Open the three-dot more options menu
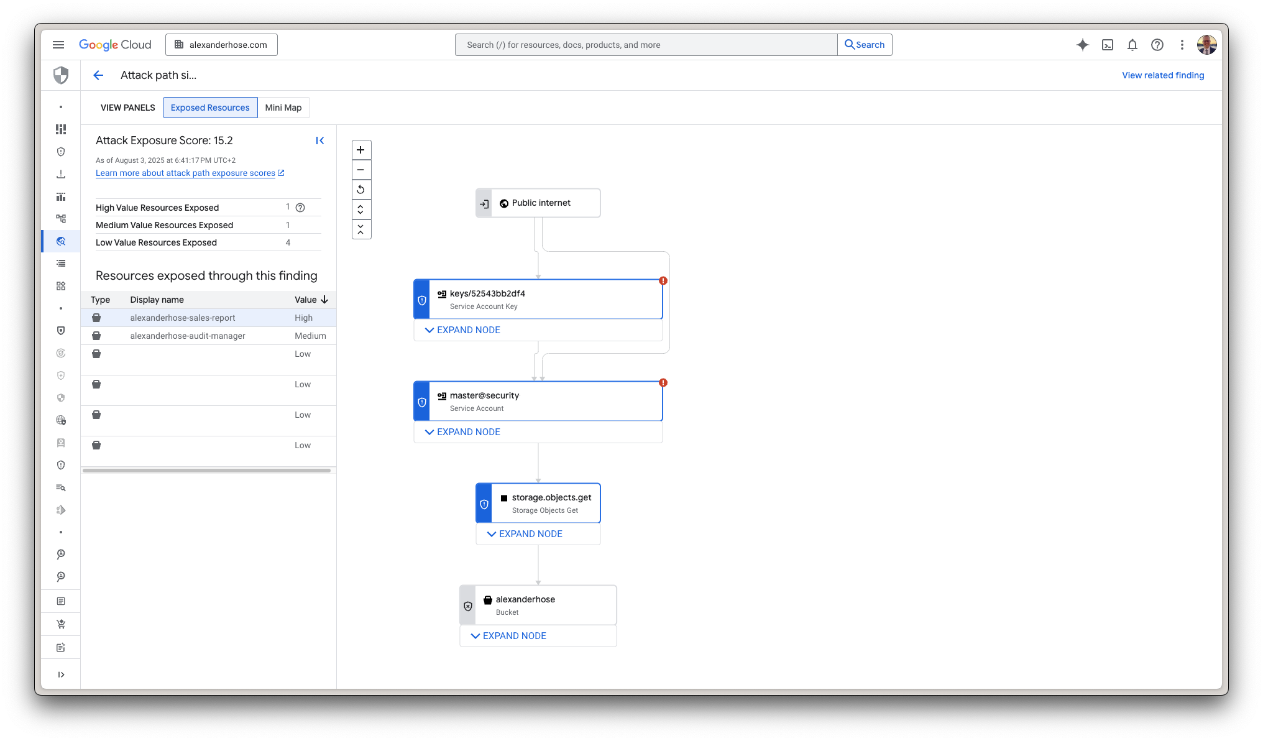Image resolution: width=1263 pixels, height=741 pixels. [x=1182, y=45]
